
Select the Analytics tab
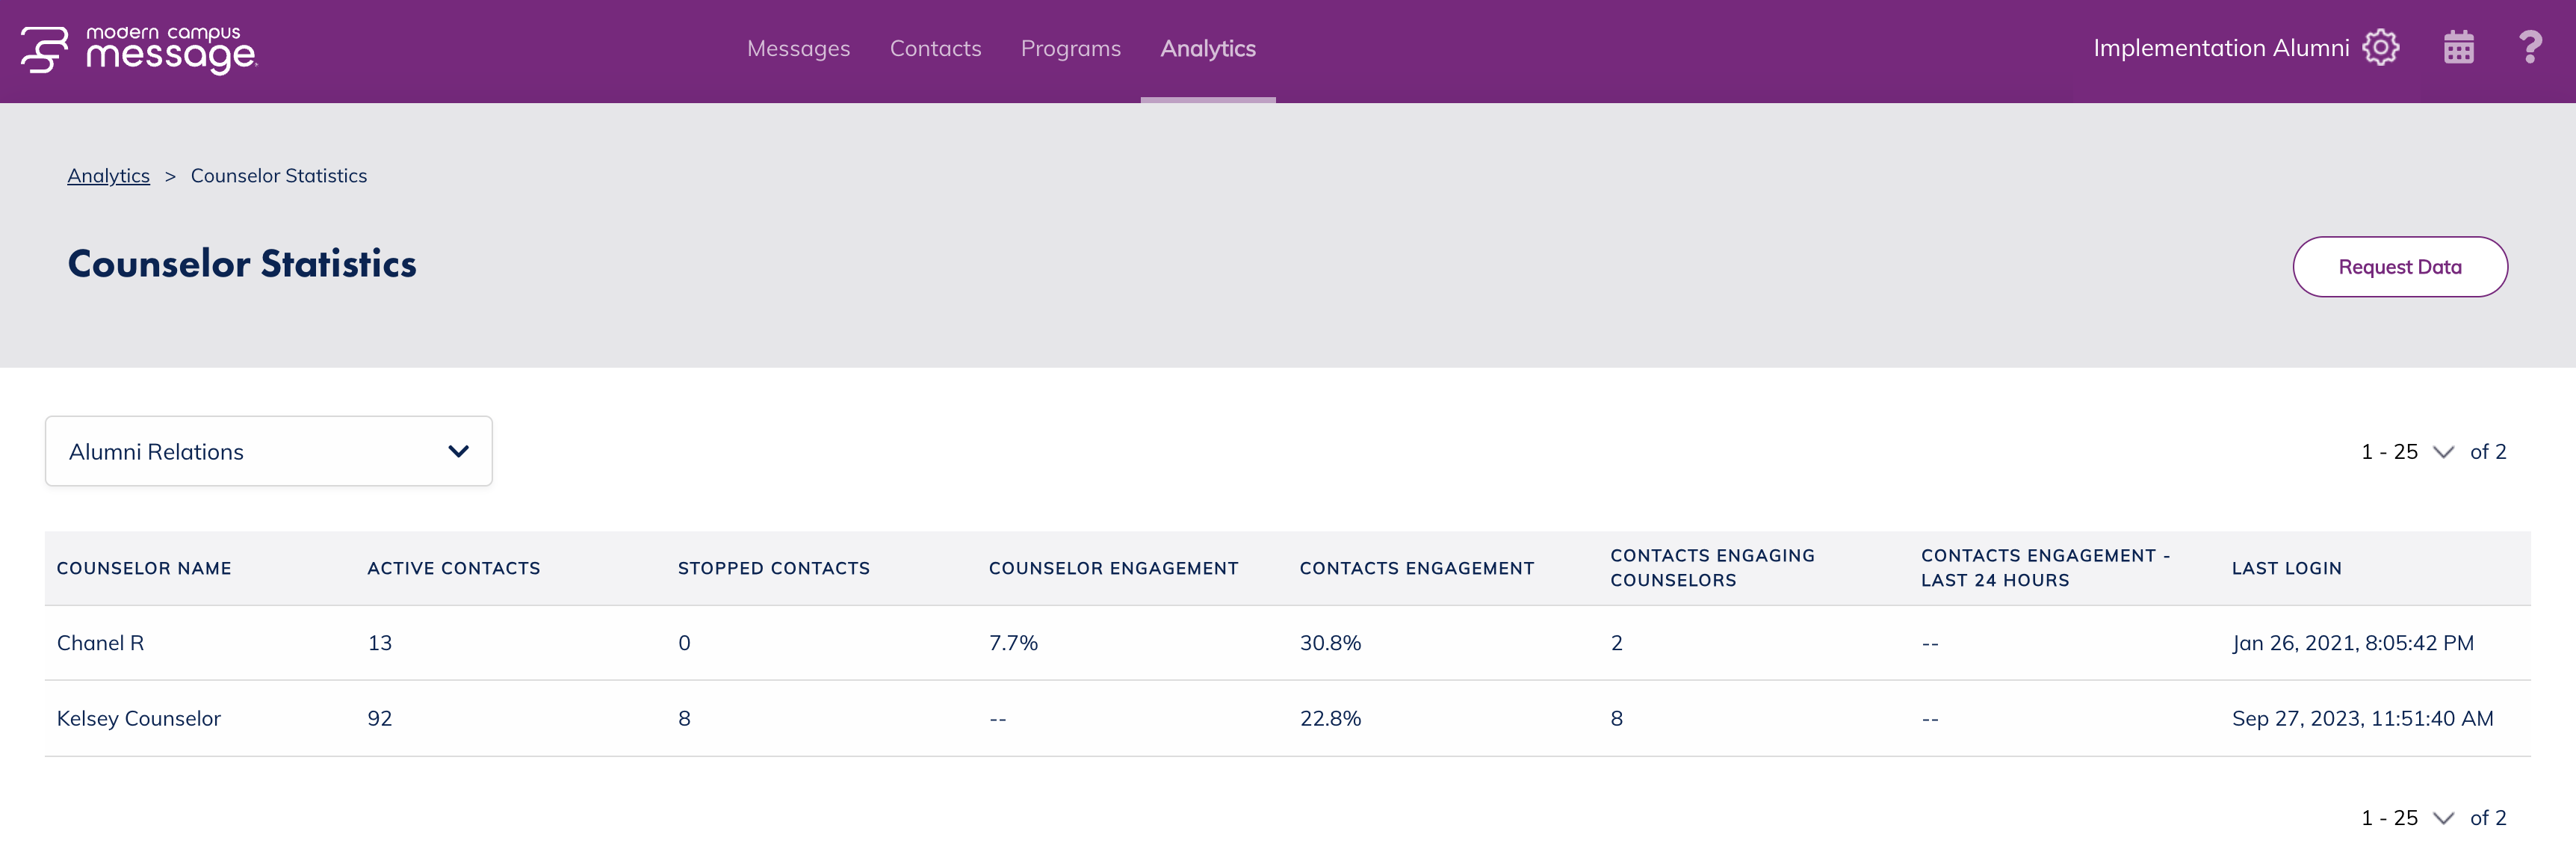point(1207,48)
